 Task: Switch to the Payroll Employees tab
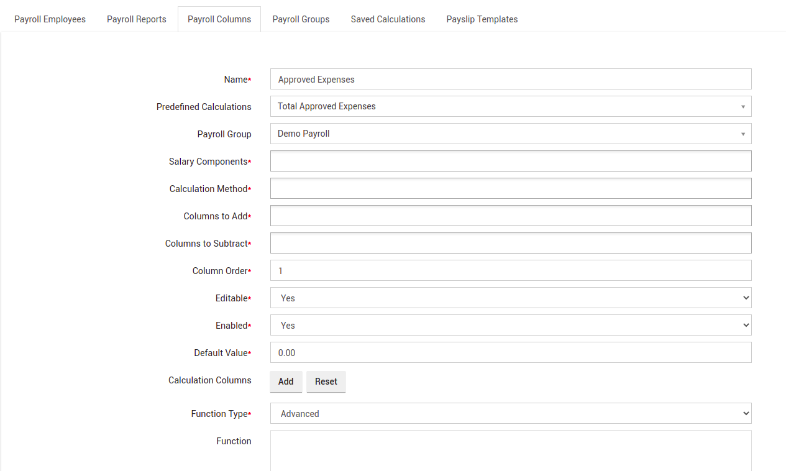pyautogui.click(x=50, y=19)
